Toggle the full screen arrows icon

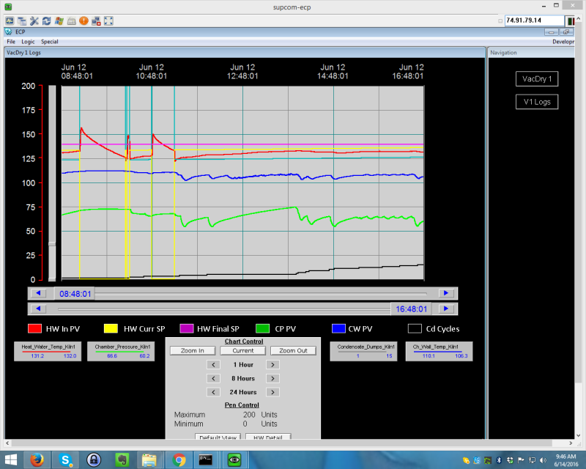pyautogui.click(x=108, y=21)
